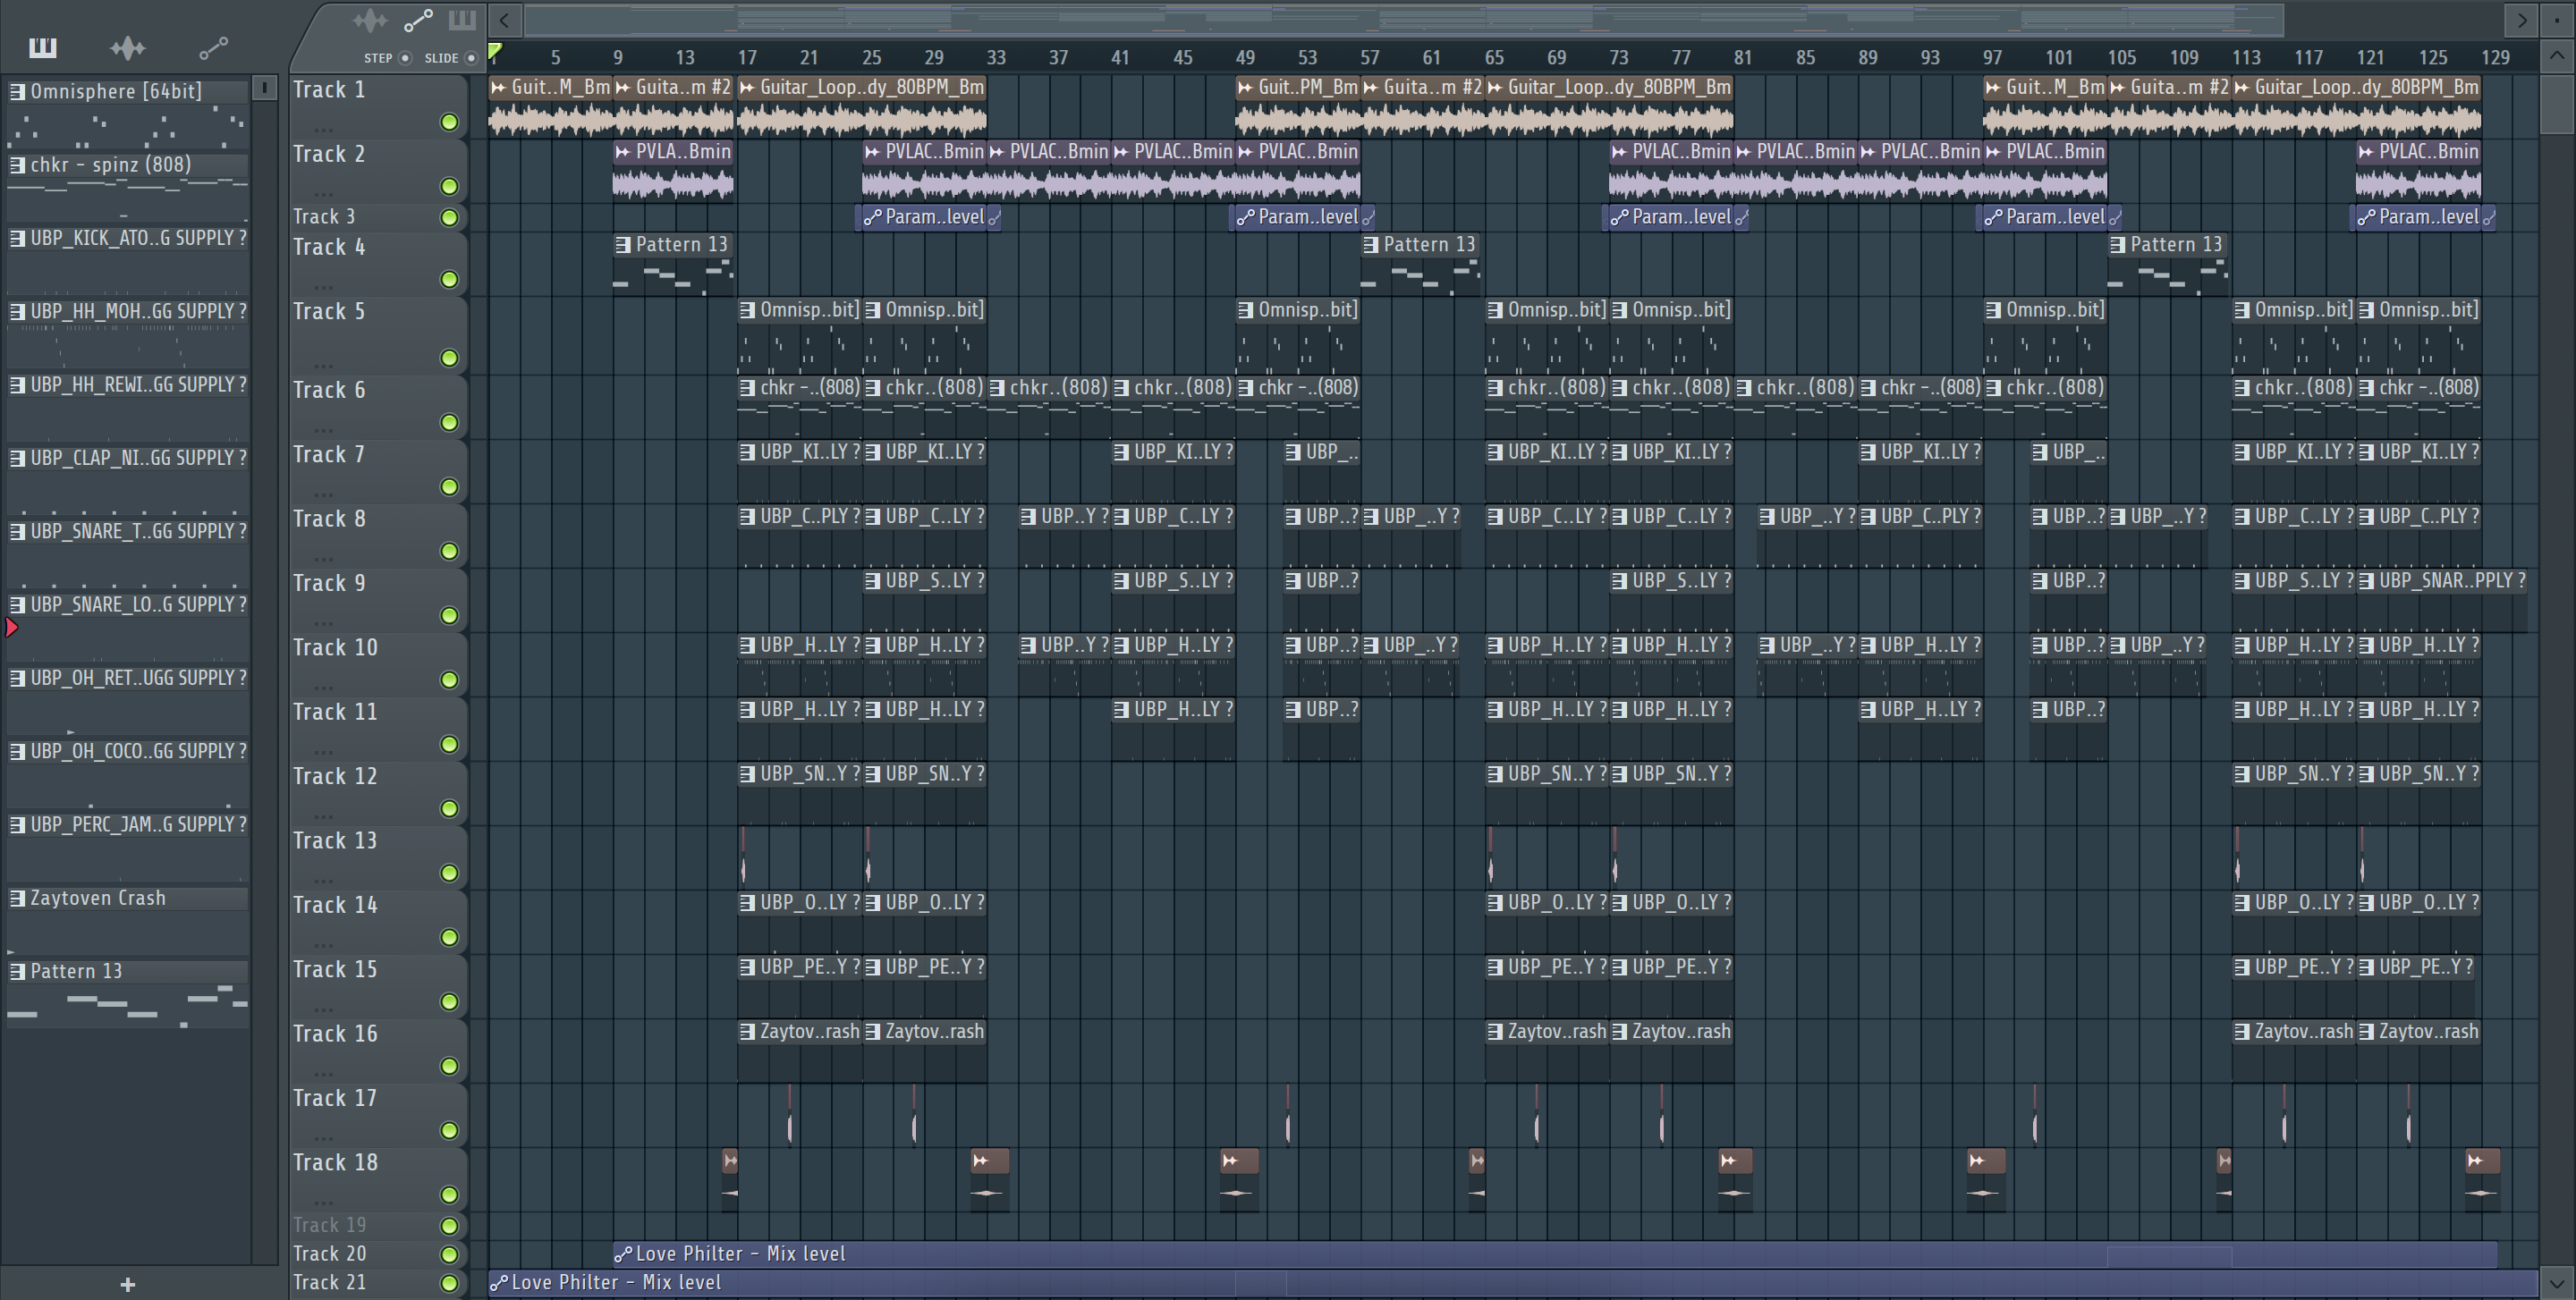Select Omnisphere [64bit] in the picker list

[116, 91]
